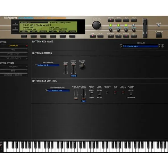The height and width of the screenshot is (168, 168).
Task: Click the hardware button under the BANK soft label
Action: click(x=34, y=36)
